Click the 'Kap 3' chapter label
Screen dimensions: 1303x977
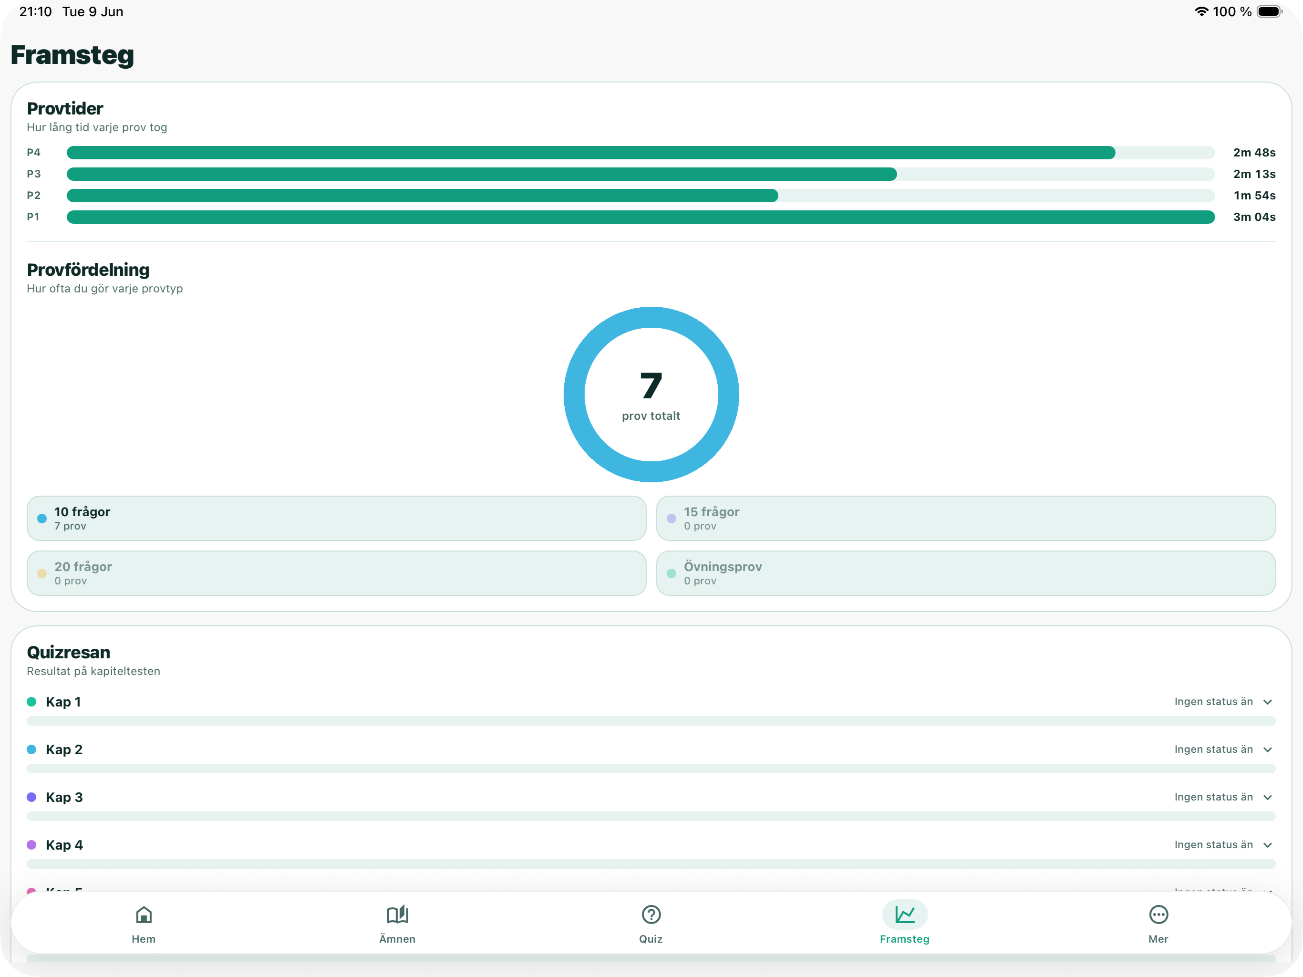point(64,797)
